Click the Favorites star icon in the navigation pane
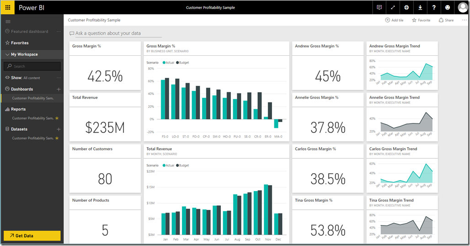The width and height of the screenshot is (470, 246). point(7,43)
